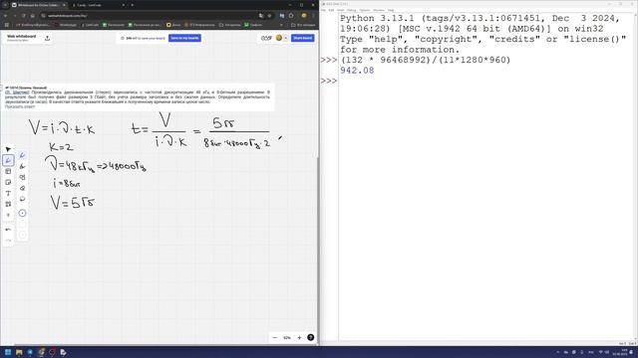This screenshot has width=638, height=358.
Task: Open the Help menu in IDLE
Action: pyautogui.click(x=391, y=10)
